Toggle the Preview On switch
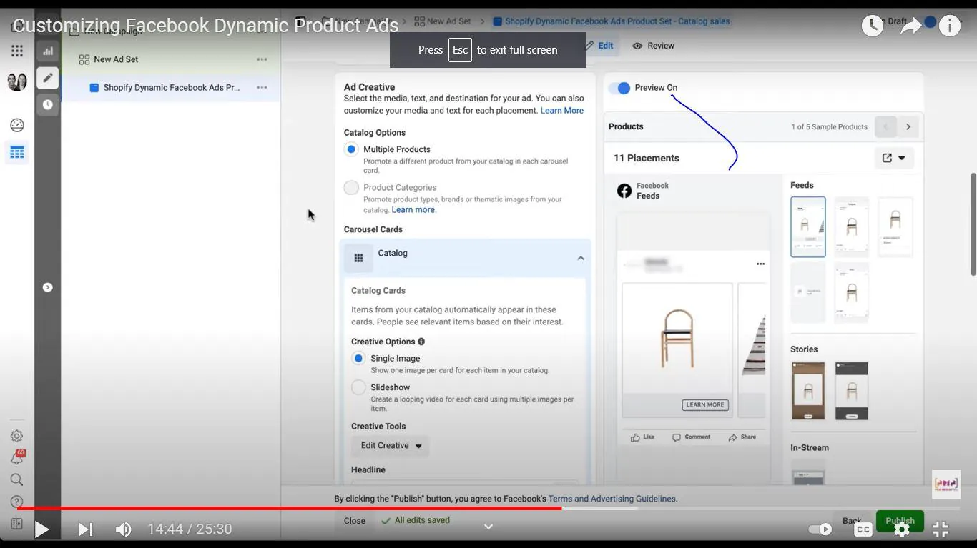This screenshot has width=977, height=548. pos(619,88)
